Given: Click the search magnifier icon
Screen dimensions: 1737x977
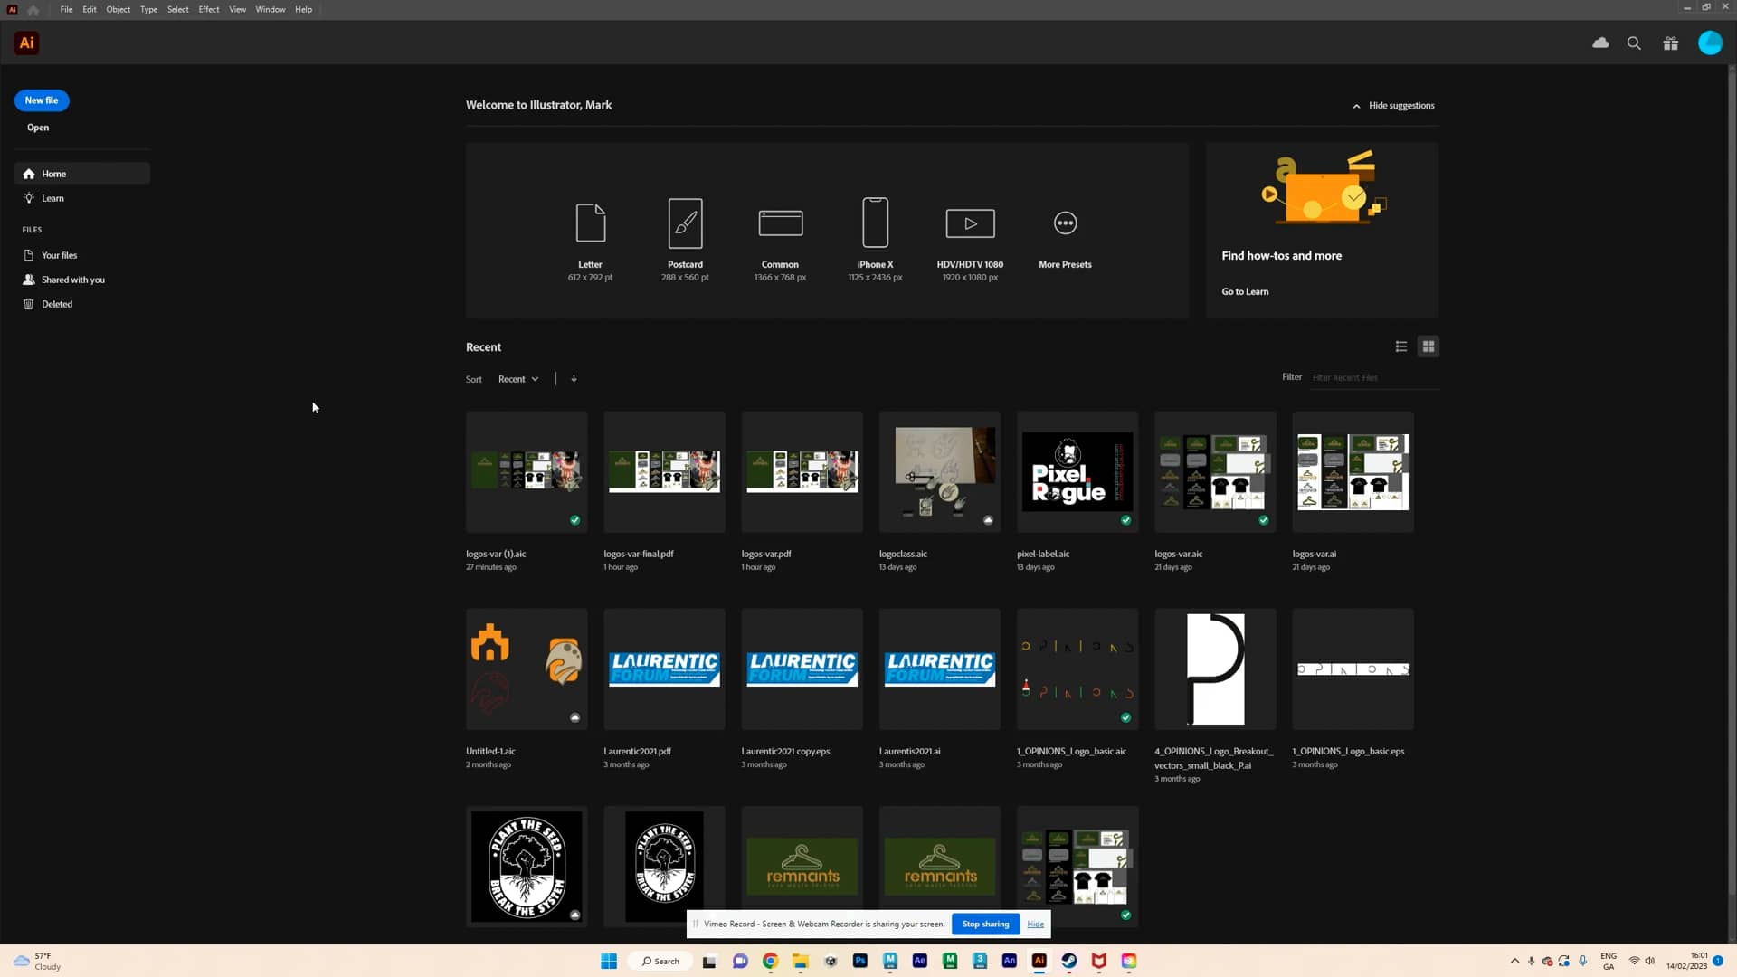Looking at the screenshot, I should point(1634,43).
